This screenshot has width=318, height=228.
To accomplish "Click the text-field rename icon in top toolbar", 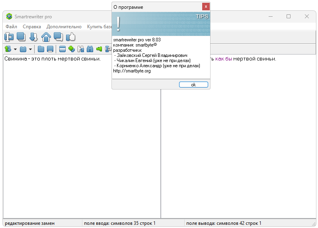I will pos(9,37).
